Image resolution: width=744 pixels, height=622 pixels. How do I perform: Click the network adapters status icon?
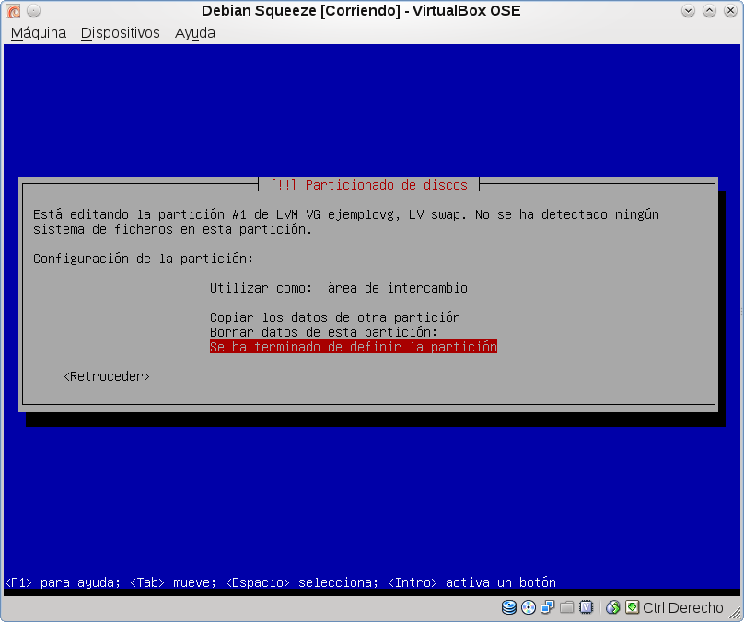548,607
